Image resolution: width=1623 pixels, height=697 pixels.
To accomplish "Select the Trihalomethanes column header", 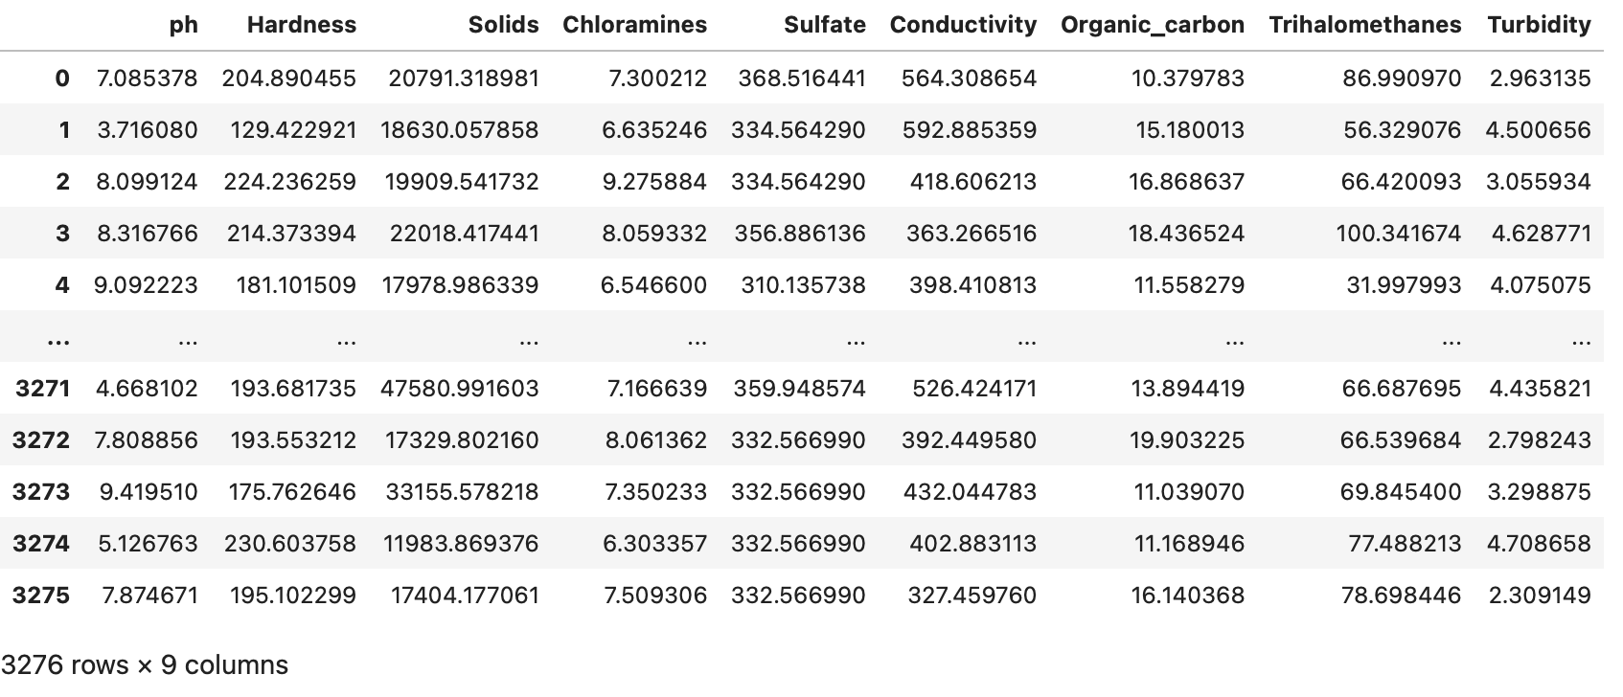I will 1364,25.
